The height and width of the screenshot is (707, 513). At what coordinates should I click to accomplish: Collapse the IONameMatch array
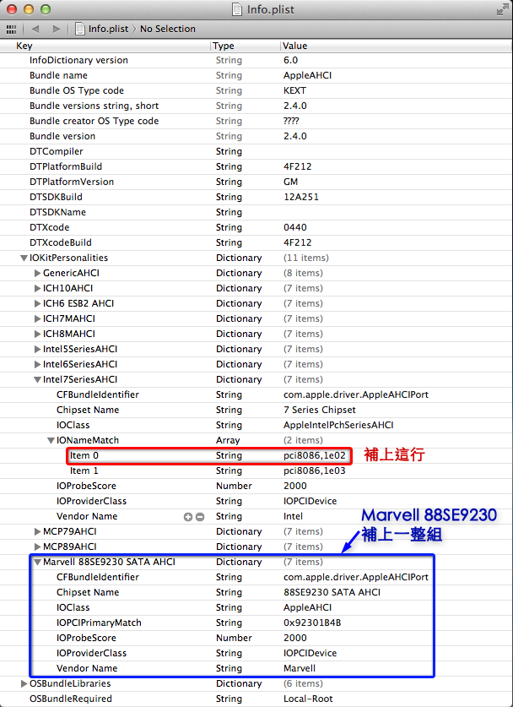[51, 441]
